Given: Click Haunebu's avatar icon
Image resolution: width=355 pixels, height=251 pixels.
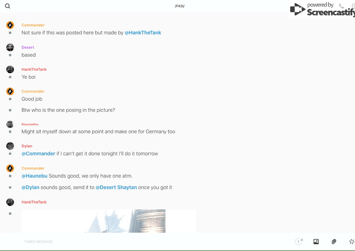Looking at the screenshot, I should (x=10, y=124).
